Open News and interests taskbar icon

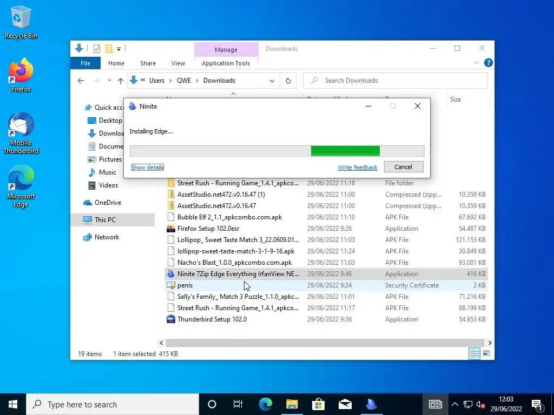click(x=436, y=404)
